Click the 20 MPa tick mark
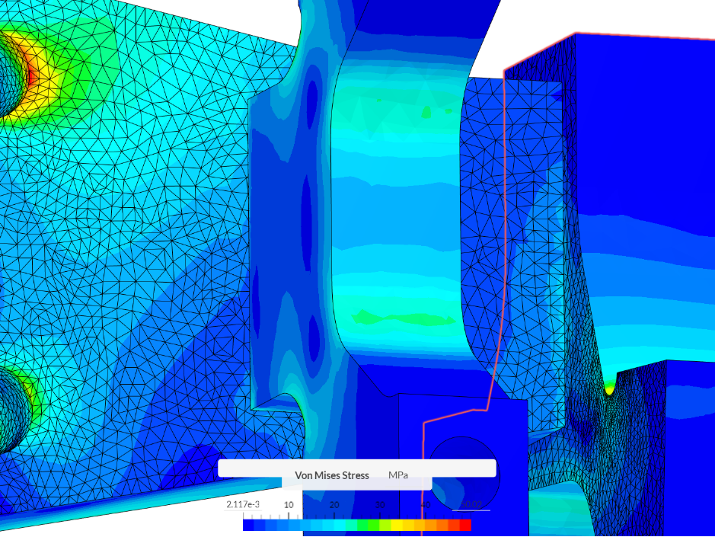This screenshot has width=715, height=537. click(x=335, y=513)
